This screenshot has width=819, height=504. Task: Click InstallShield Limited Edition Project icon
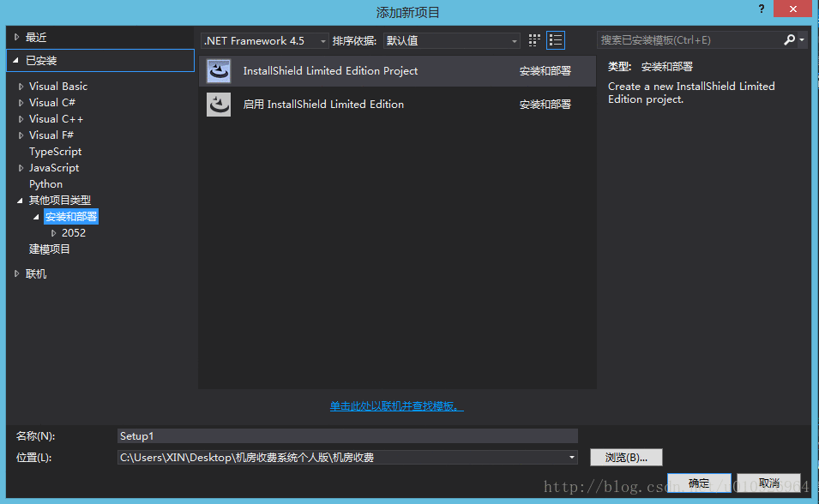pyautogui.click(x=219, y=71)
